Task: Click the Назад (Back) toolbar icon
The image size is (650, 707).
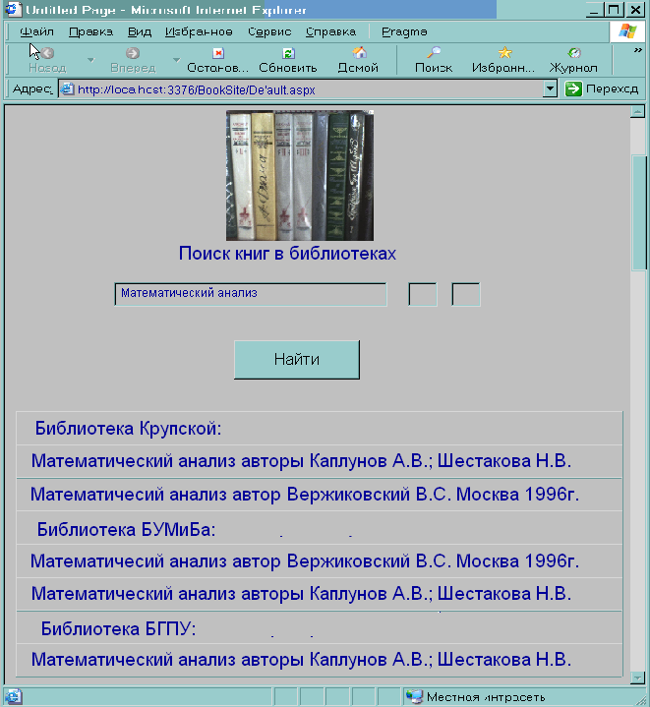Action: pyautogui.click(x=47, y=53)
